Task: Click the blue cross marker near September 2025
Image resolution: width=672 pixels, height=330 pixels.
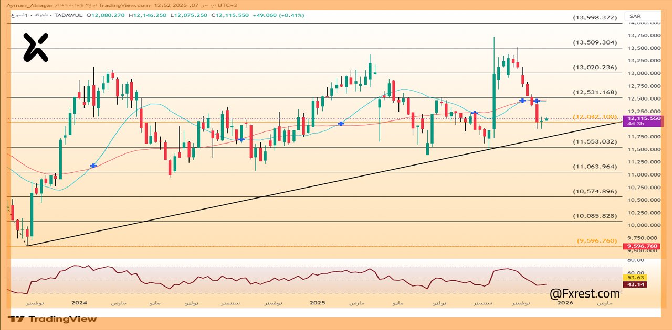Action: (x=475, y=113)
